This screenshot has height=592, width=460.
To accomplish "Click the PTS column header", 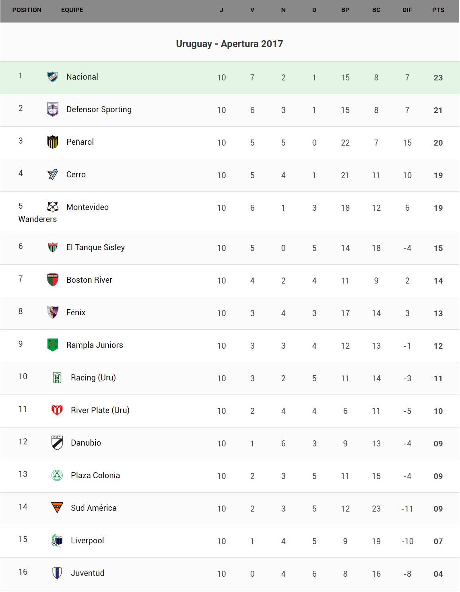I will (438, 10).
